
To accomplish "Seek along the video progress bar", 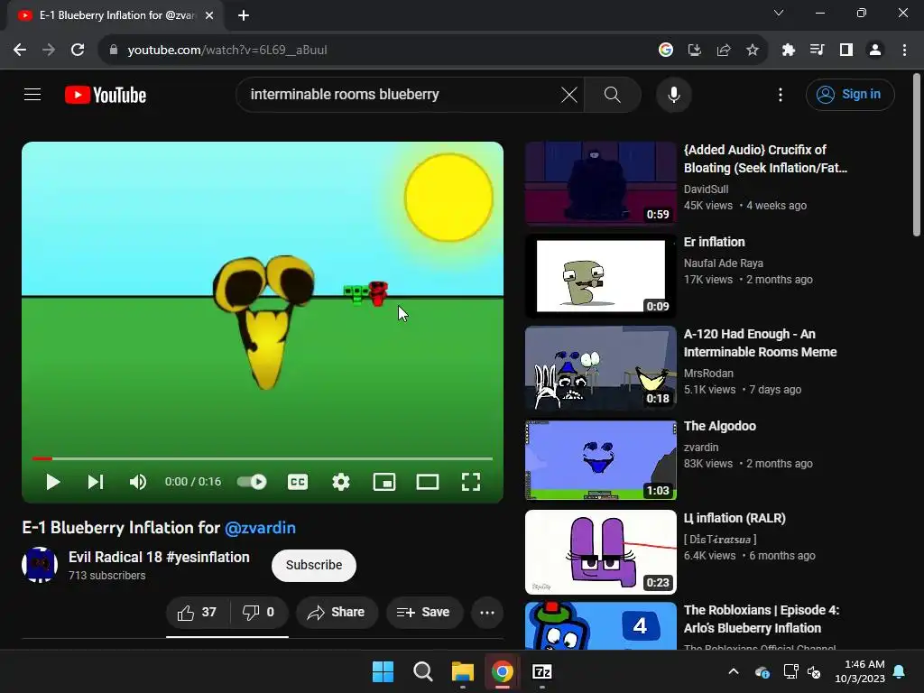I will click(263, 458).
